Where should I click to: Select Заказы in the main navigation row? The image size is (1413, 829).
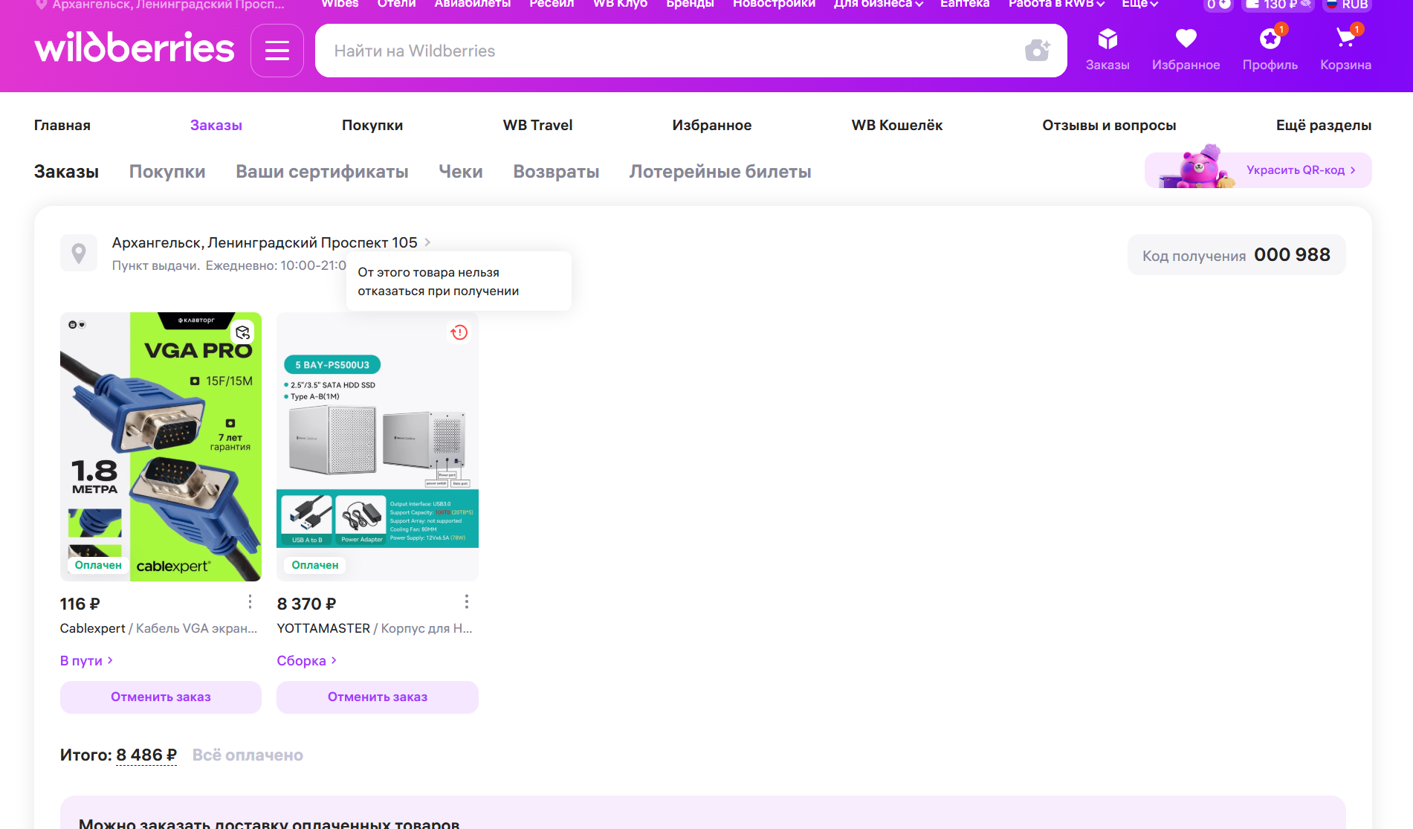pos(216,126)
